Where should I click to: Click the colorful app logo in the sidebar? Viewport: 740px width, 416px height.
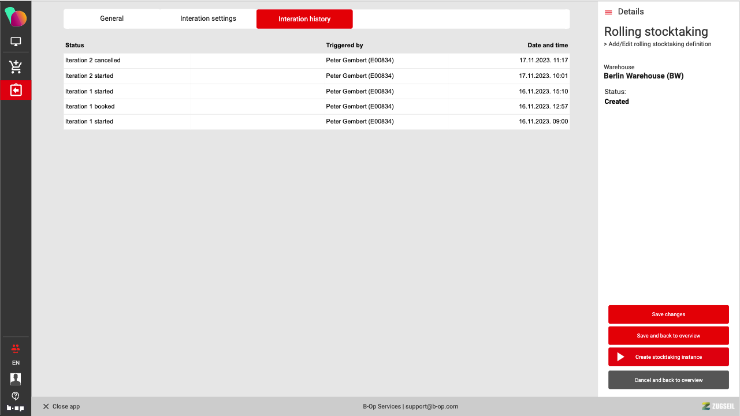coord(16,17)
